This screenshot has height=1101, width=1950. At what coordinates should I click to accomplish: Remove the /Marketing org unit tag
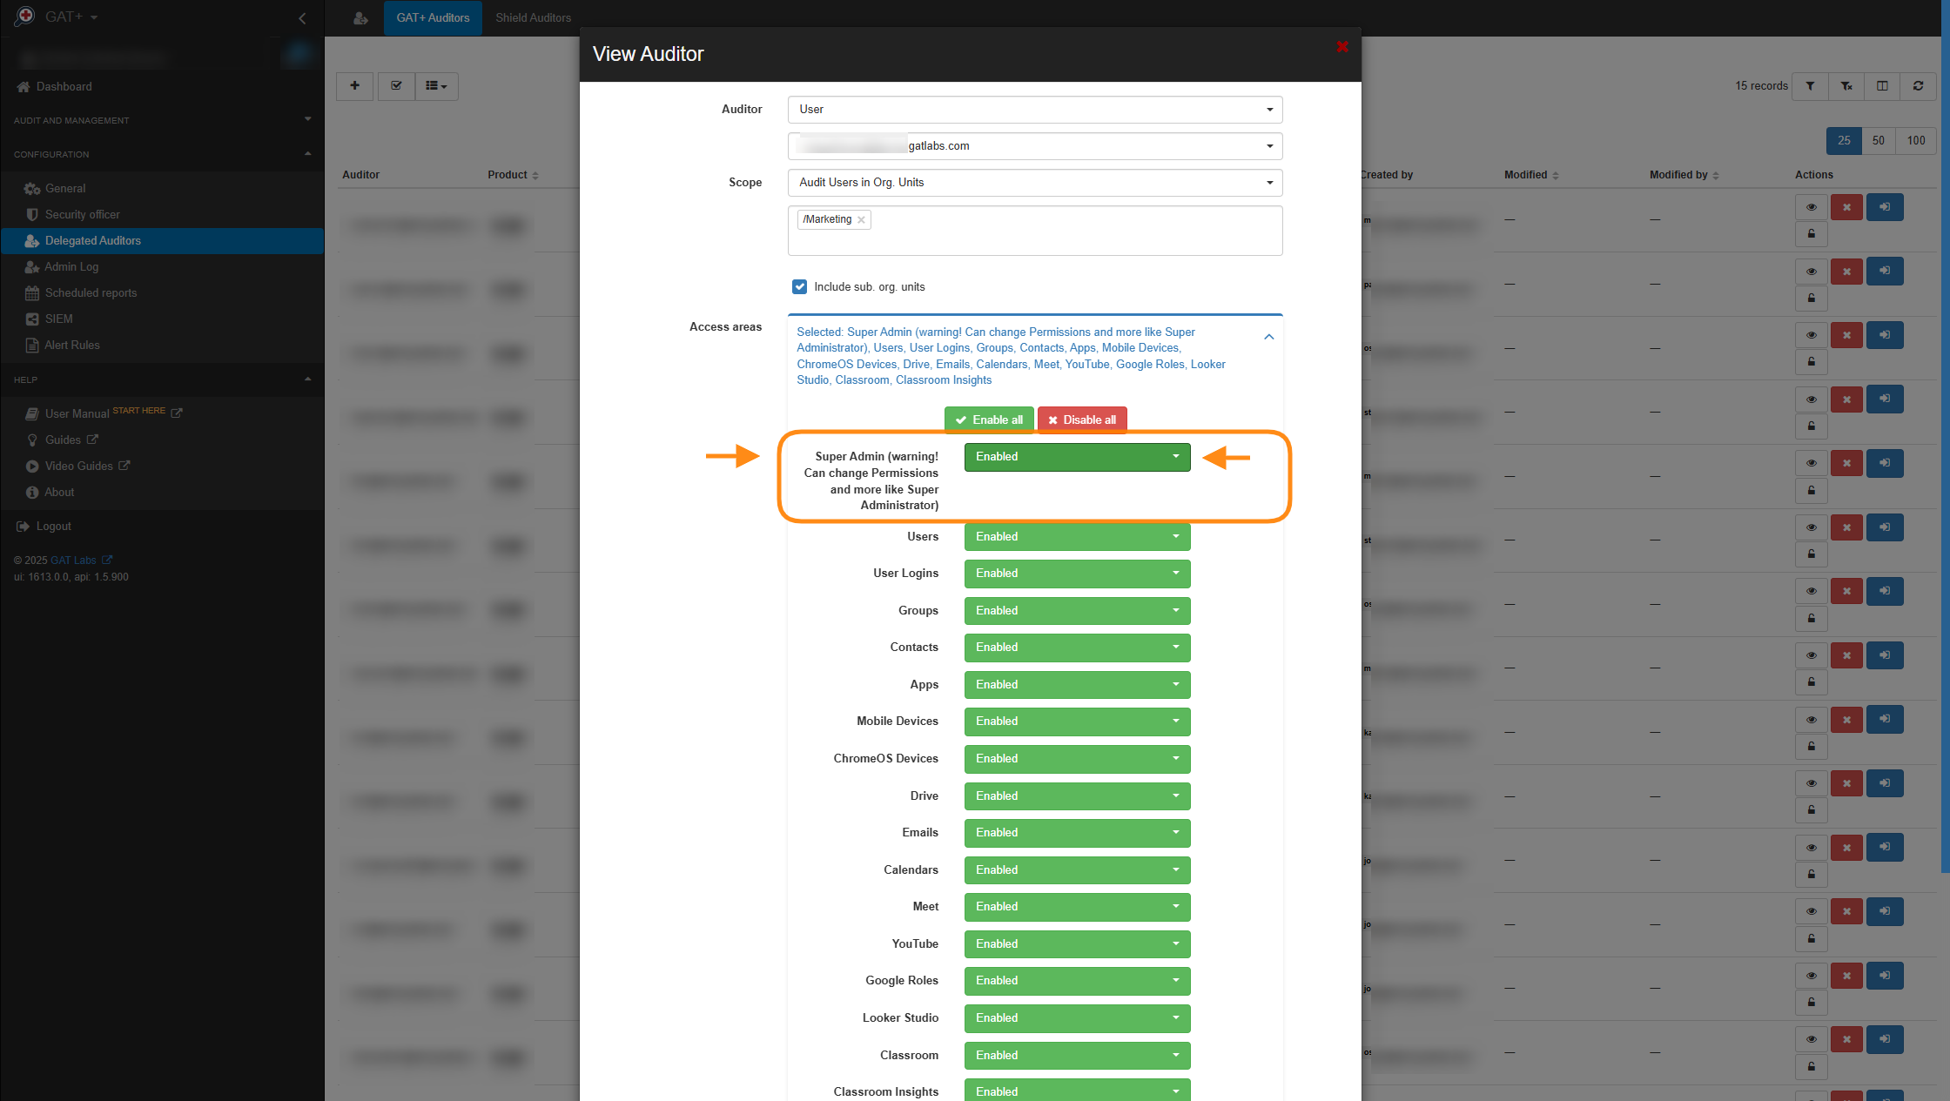pos(861,220)
